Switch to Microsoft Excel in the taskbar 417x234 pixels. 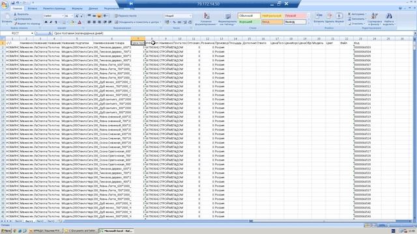click(116, 231)
